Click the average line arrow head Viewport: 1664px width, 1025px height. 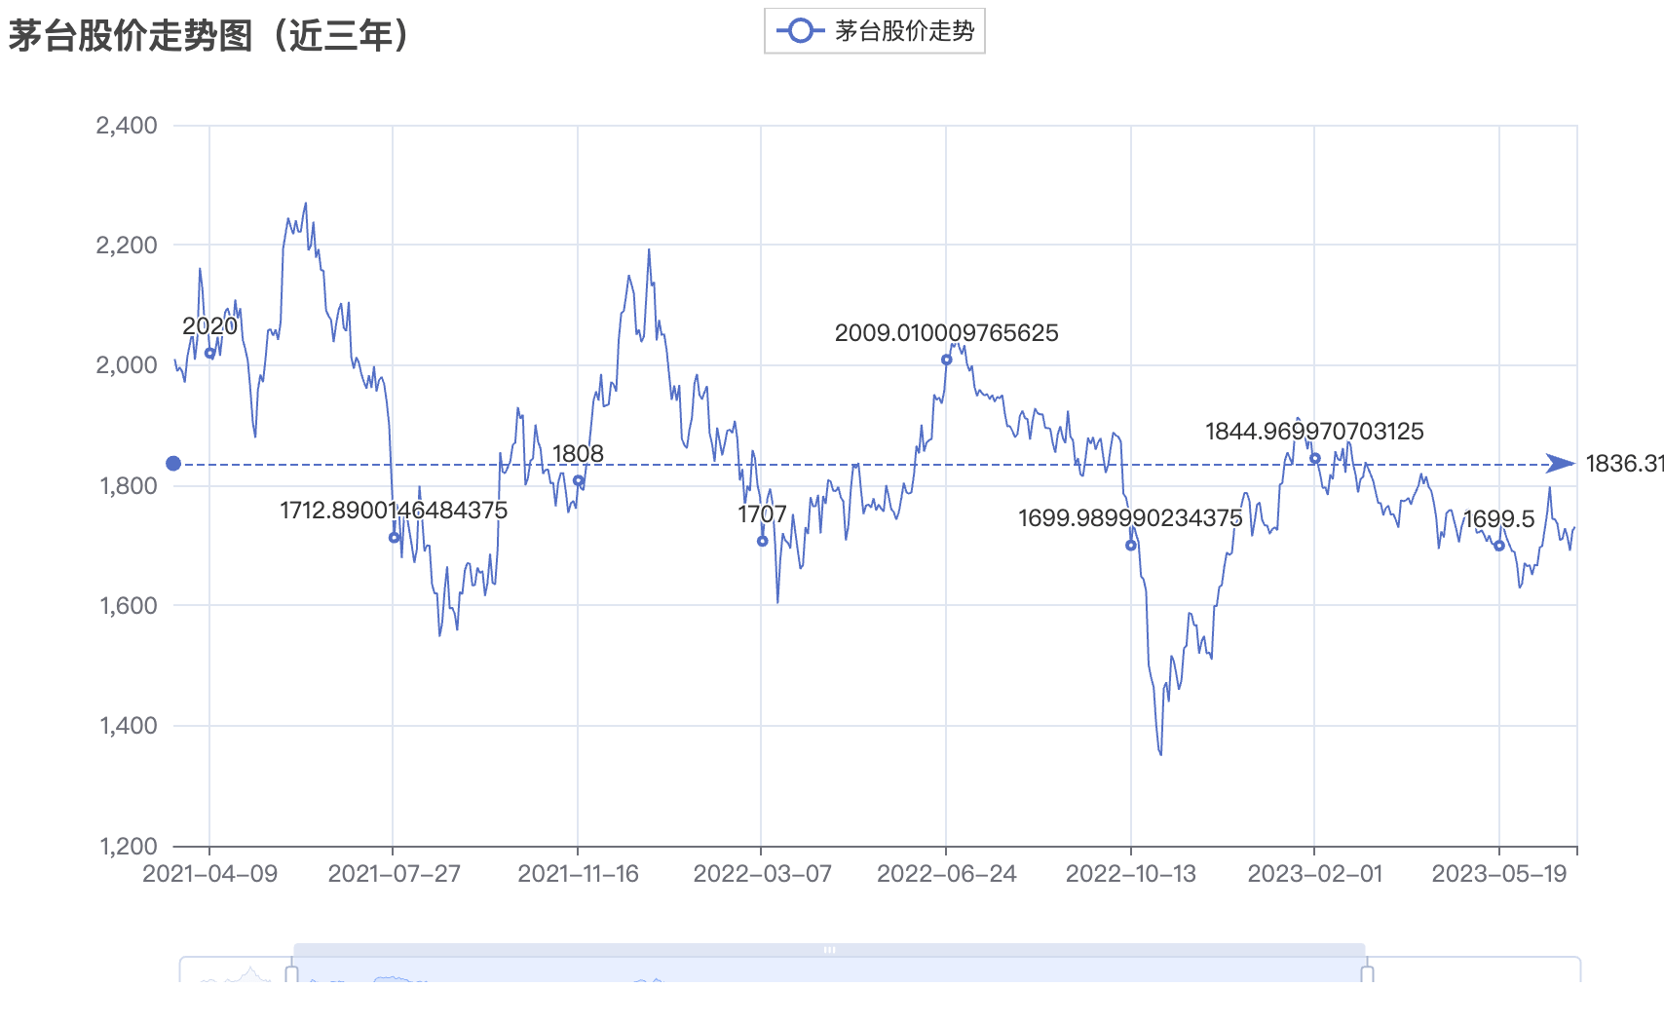(1561, 464)
